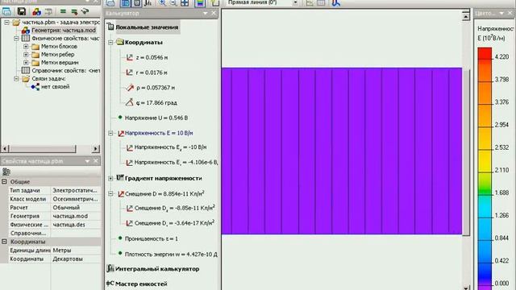Collapse the 'Координаты' group
Image resolution: width=516 pixels, height=290 pixels.
[110, 43]
